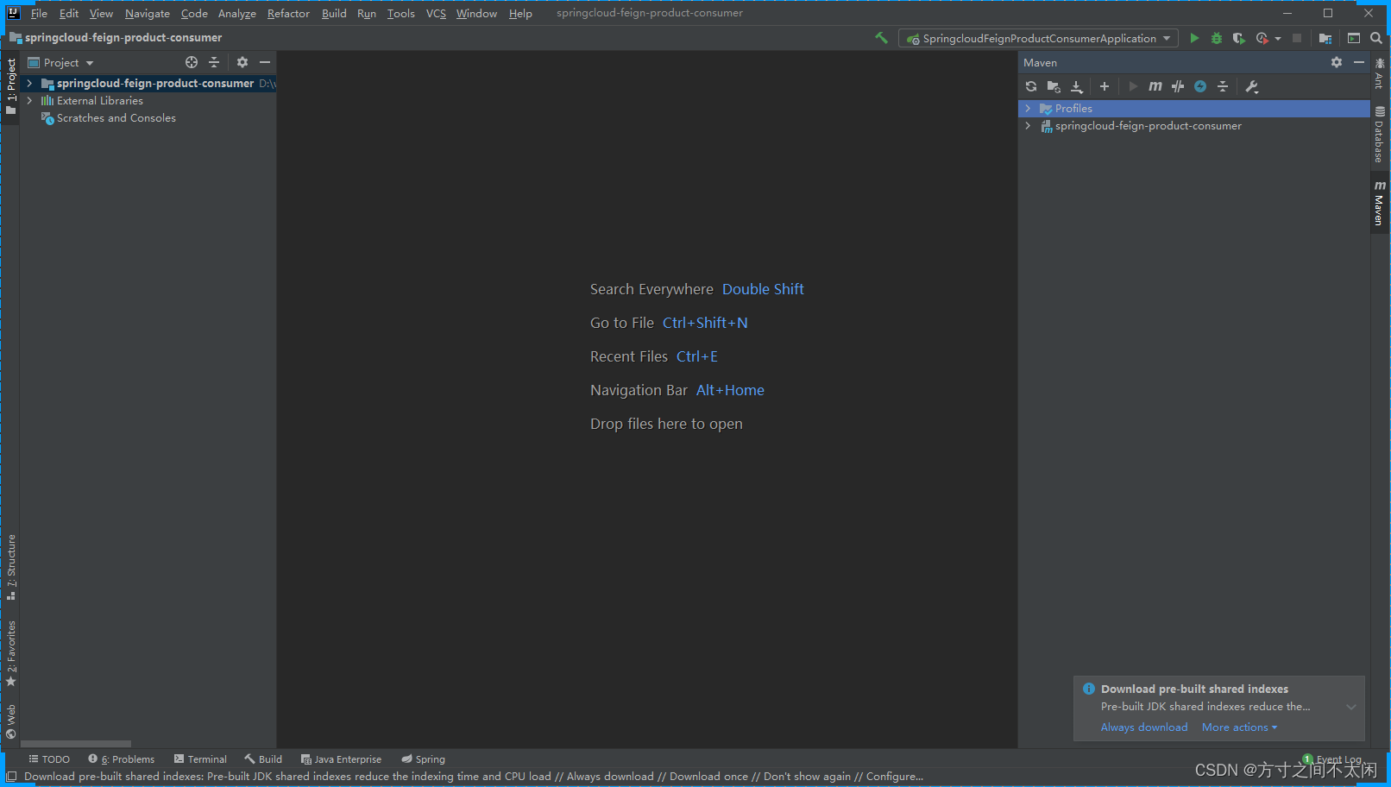Open the Spring tool window
1391x787 pixels.
coord(423,759)
